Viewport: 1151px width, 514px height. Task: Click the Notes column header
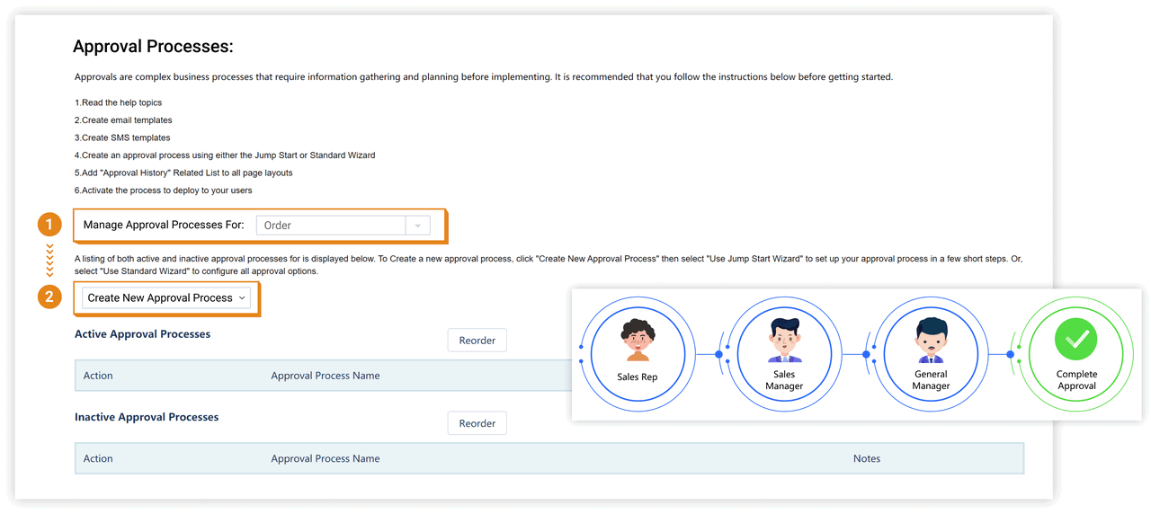point(866,458)
